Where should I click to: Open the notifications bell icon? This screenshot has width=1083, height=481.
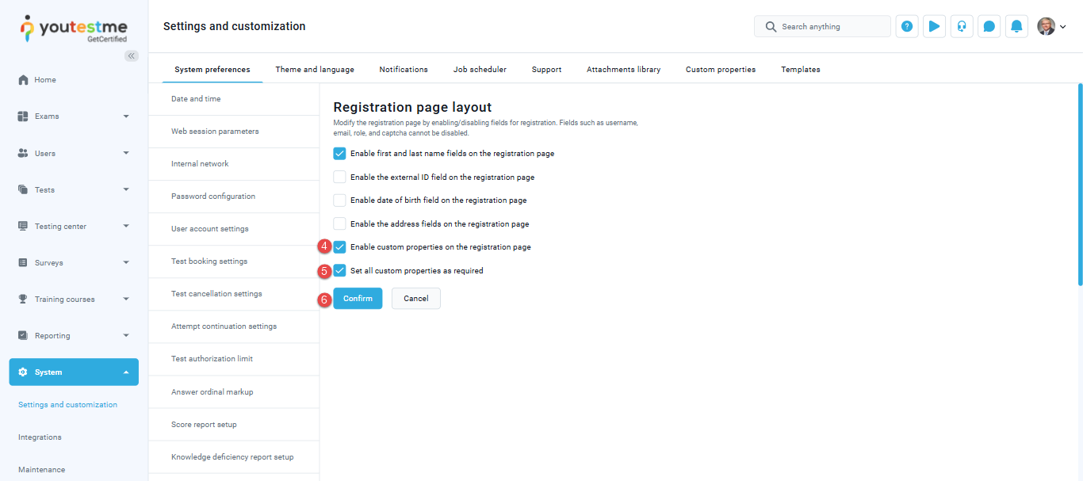1016,26
